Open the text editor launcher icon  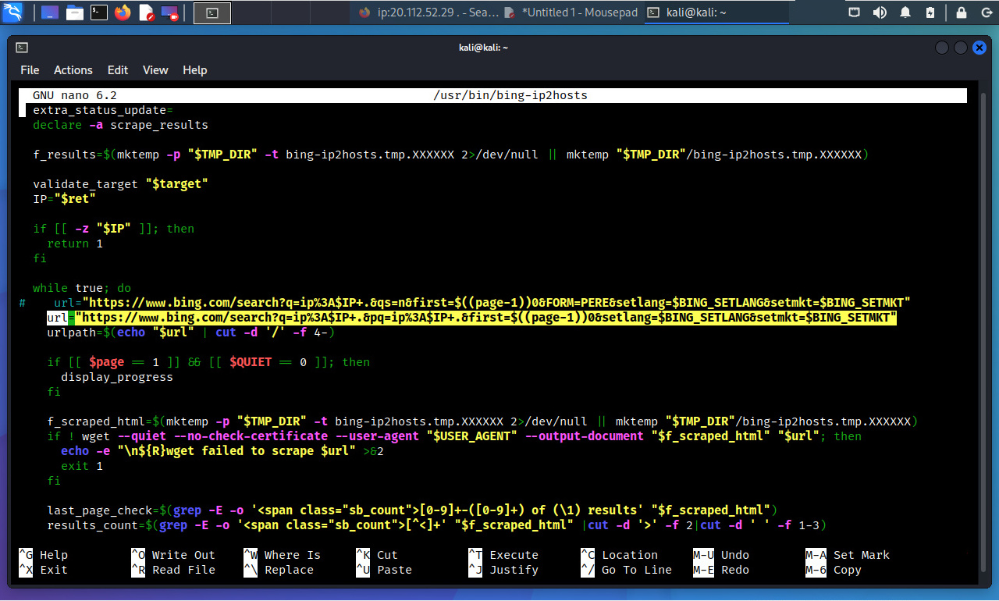point(146,12)
